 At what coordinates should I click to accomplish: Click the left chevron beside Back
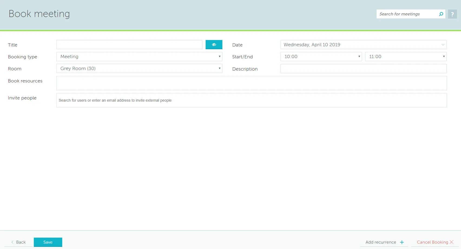coord(12,242)
